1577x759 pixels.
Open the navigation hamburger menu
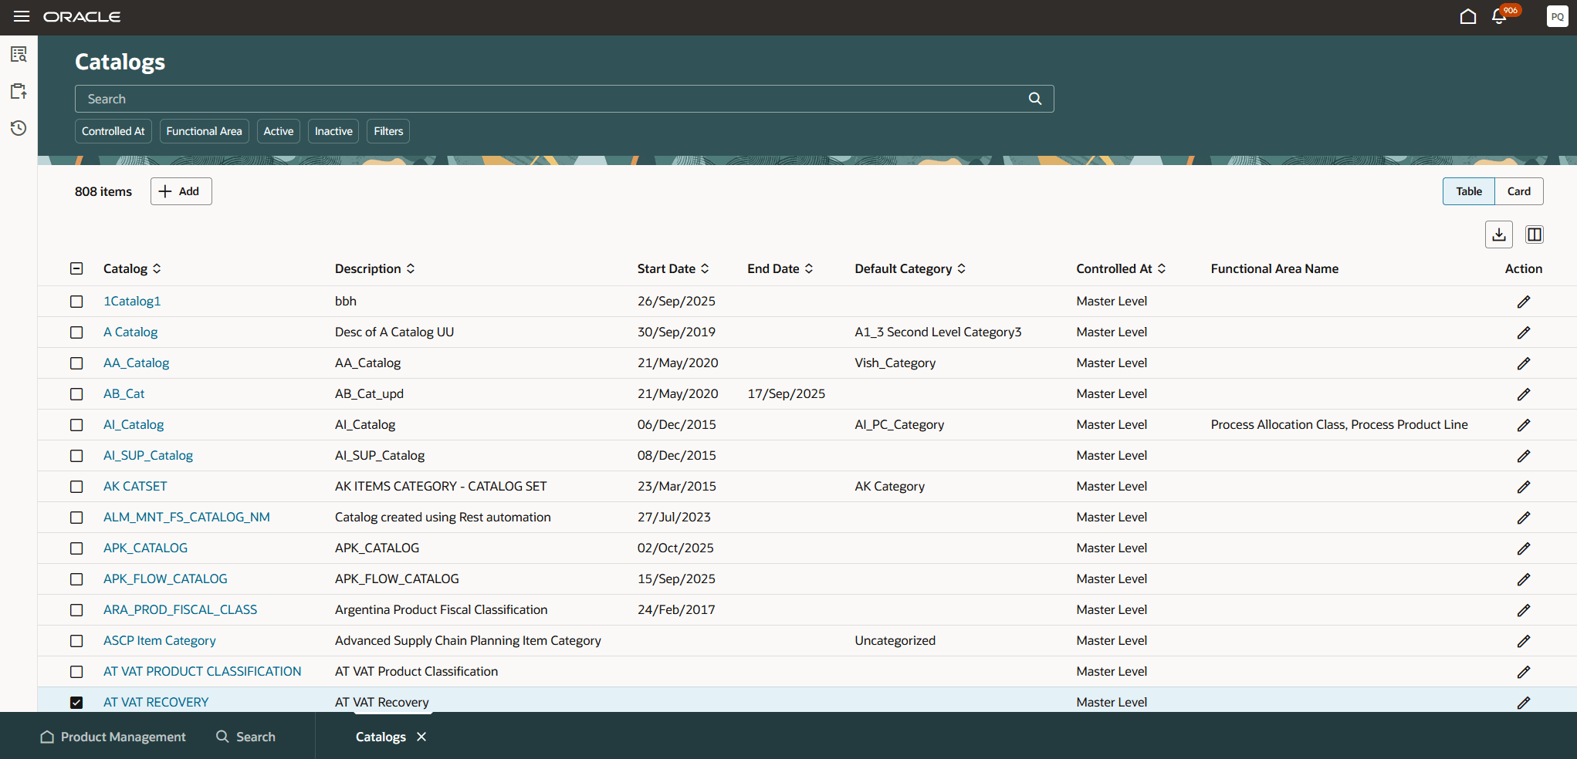[21, 16]
